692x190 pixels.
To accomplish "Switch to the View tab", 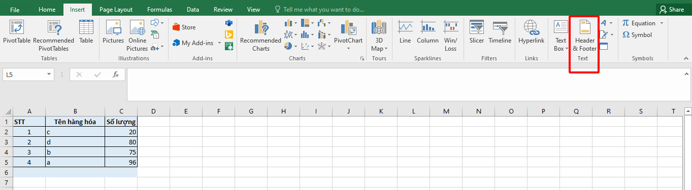I will click(x=253, y=10).
